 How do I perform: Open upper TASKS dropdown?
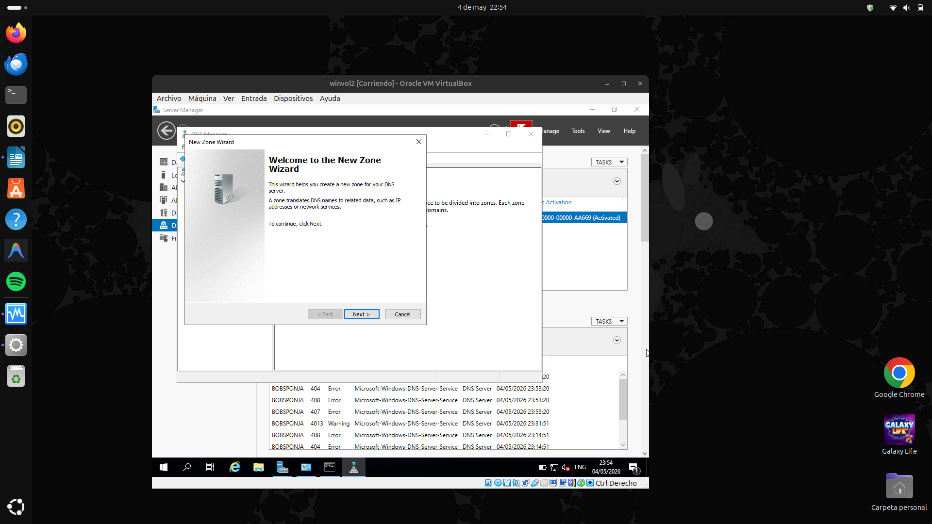click(609, 162)
